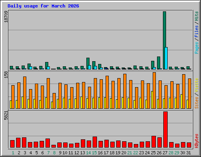Select the red KBytes bar for day 8
The width and height of the screenshot is (201, 157).
53,146
